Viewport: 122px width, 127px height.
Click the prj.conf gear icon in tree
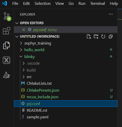[23, 104]
